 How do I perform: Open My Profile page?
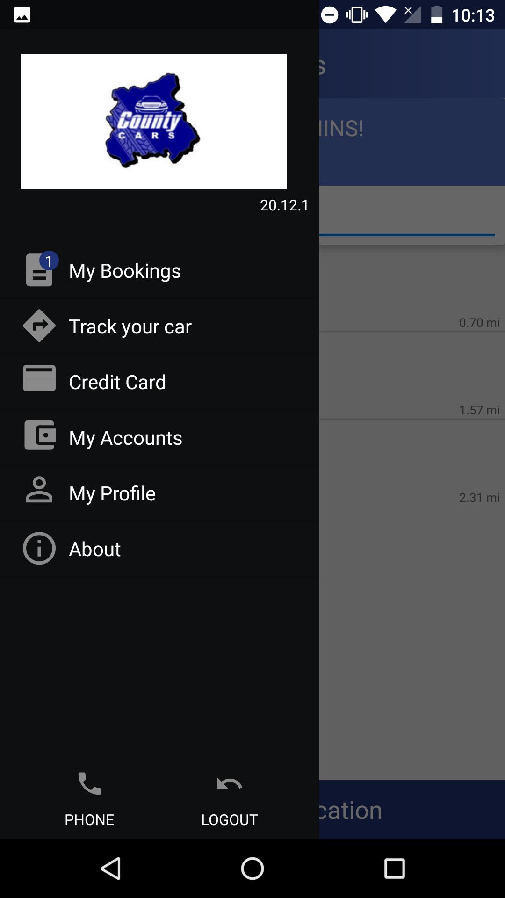pos(112,493)
